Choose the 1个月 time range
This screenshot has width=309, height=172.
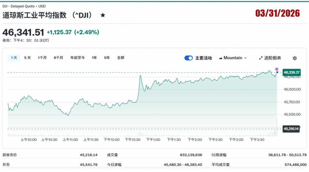point(42,58)
